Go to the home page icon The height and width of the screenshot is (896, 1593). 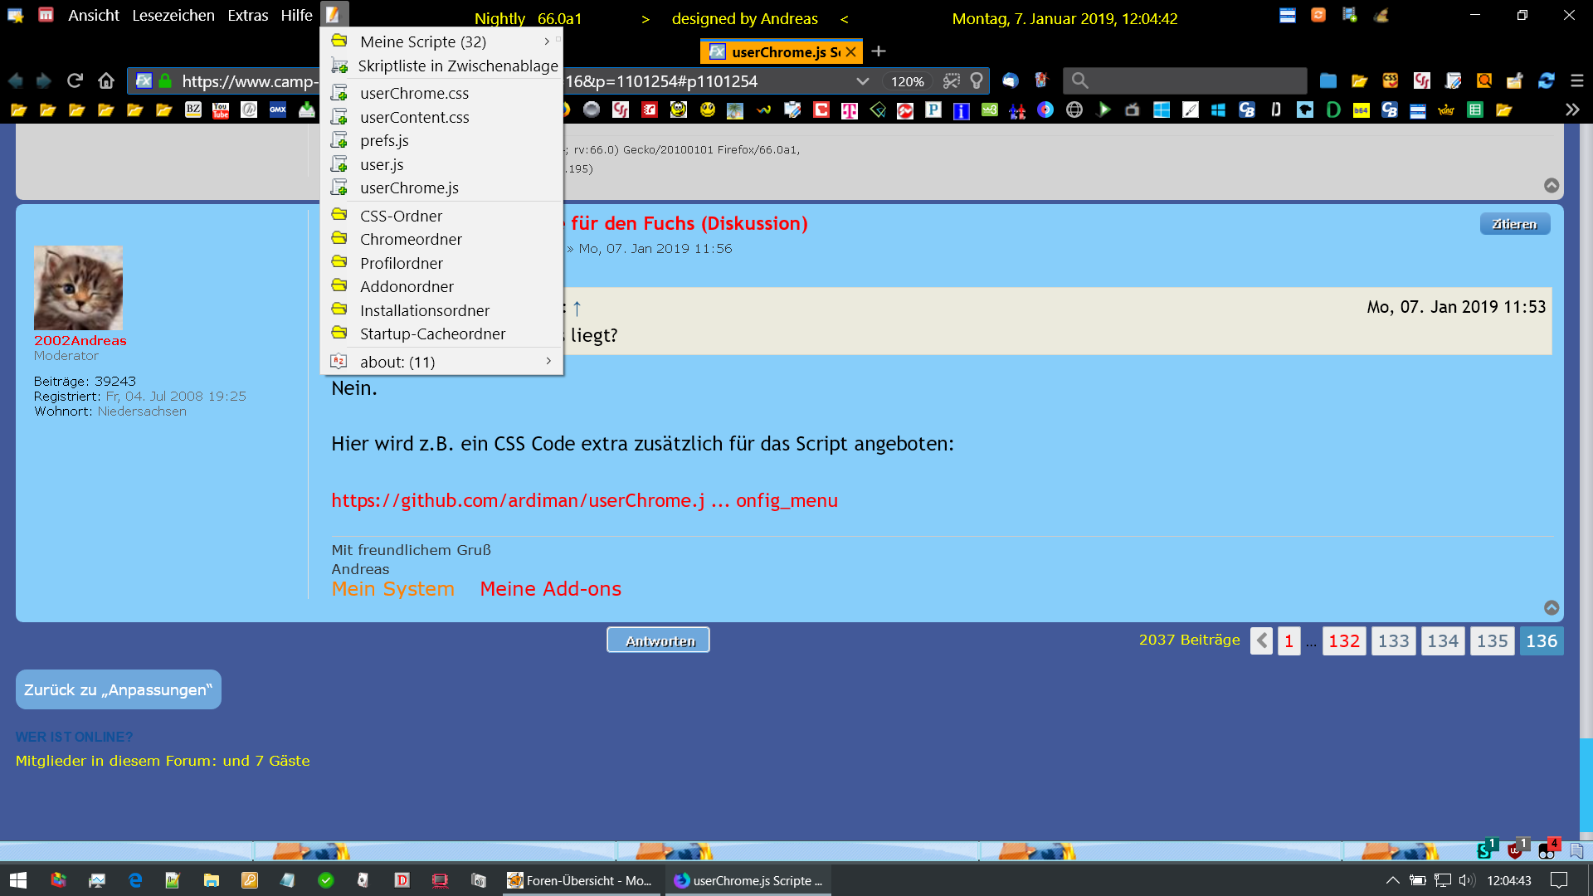click(x=105, y=80)
